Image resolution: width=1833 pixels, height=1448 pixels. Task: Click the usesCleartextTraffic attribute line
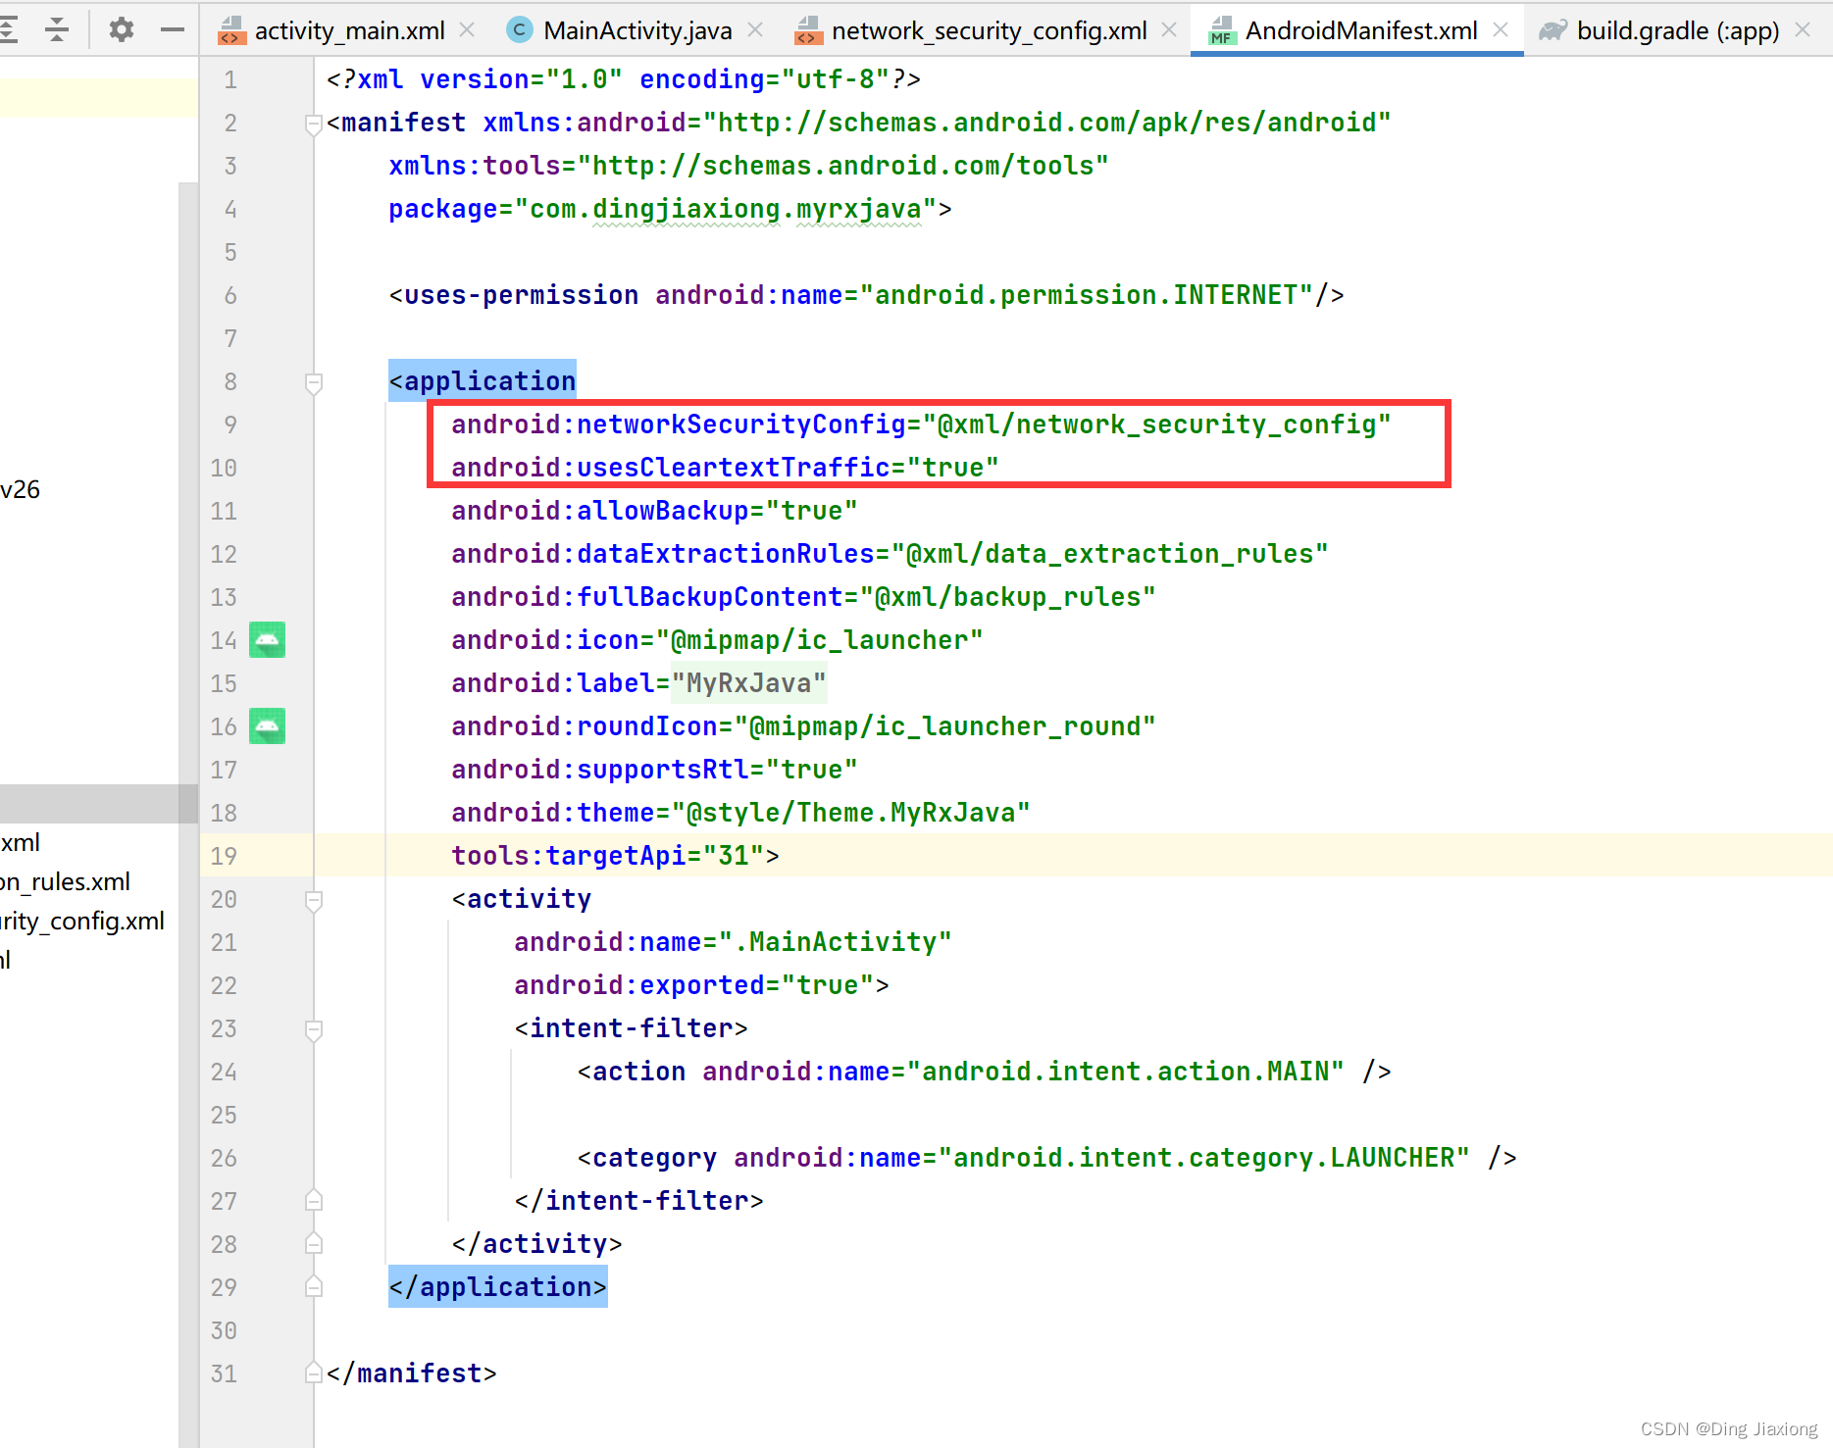(725, 468)
